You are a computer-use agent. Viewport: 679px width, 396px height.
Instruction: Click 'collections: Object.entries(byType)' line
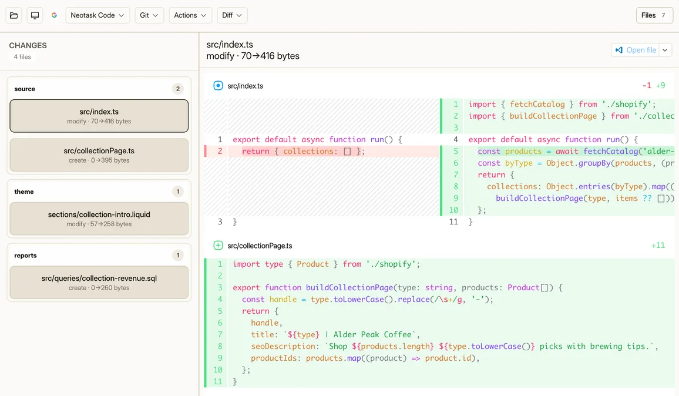[x=558, y=186]
